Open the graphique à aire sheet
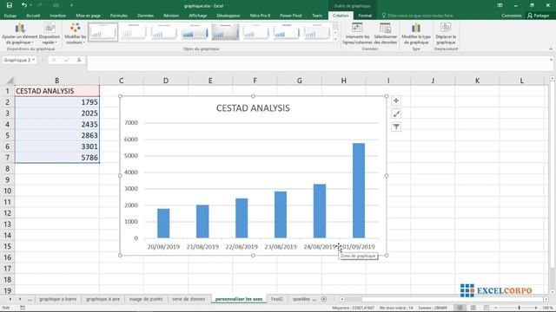The image size is (556, 312). [x=103, y=299]
